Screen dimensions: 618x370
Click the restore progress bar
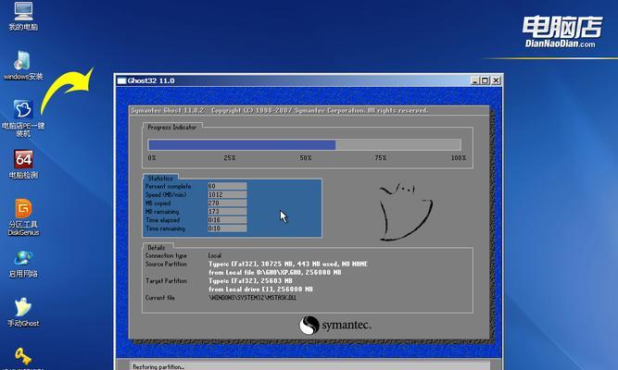(x=304, y=145)
